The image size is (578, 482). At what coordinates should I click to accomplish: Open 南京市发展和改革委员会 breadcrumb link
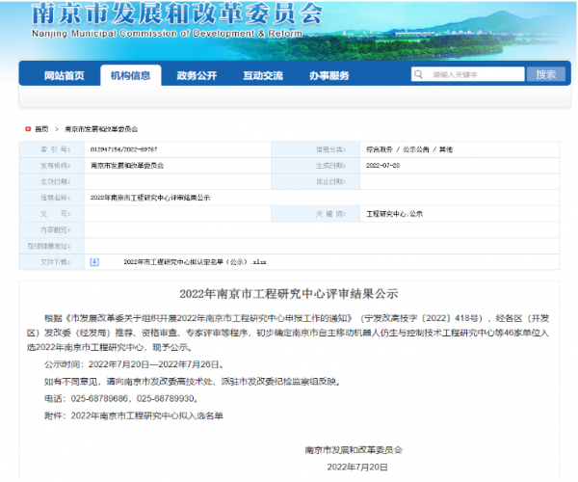(101, 128)
